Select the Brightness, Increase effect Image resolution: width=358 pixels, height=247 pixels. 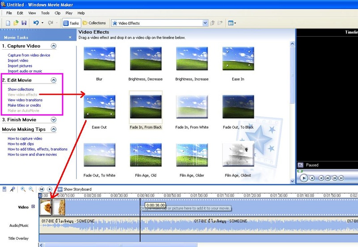click(x=192, y=59)
